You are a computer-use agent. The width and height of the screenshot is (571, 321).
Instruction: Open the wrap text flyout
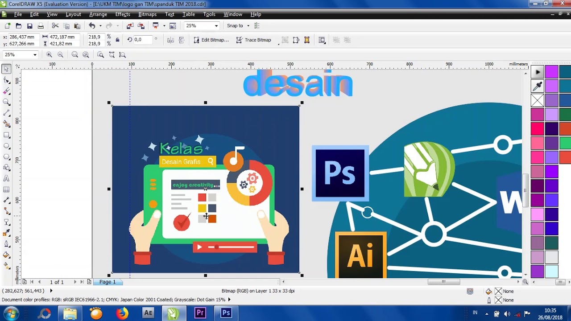point(322,40)
